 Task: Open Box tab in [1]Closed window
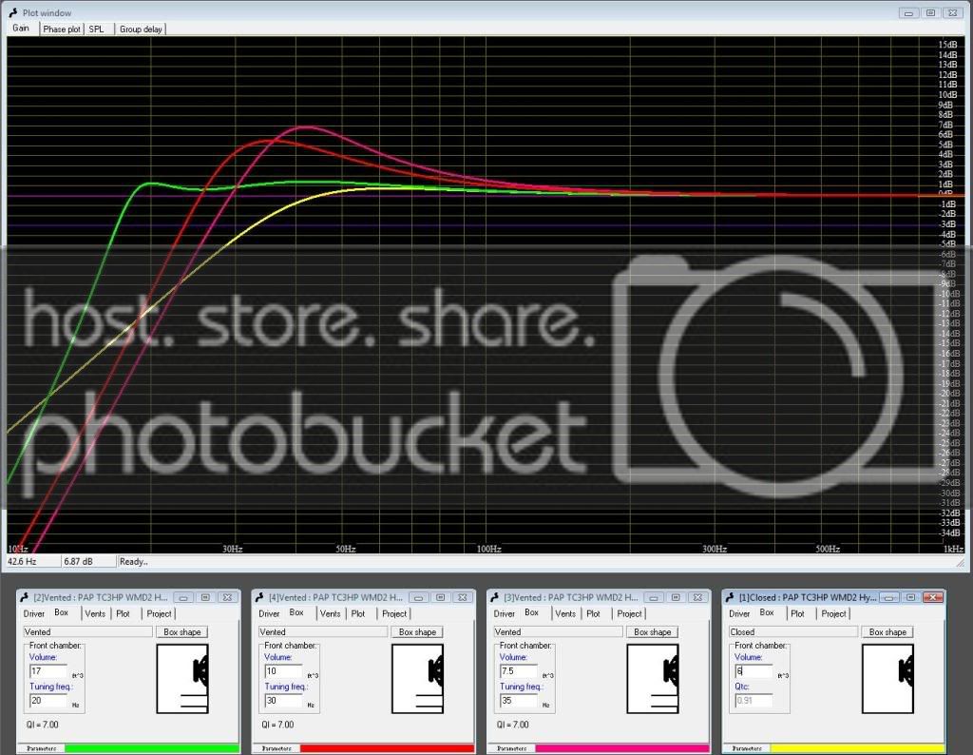tap(767, 612)
